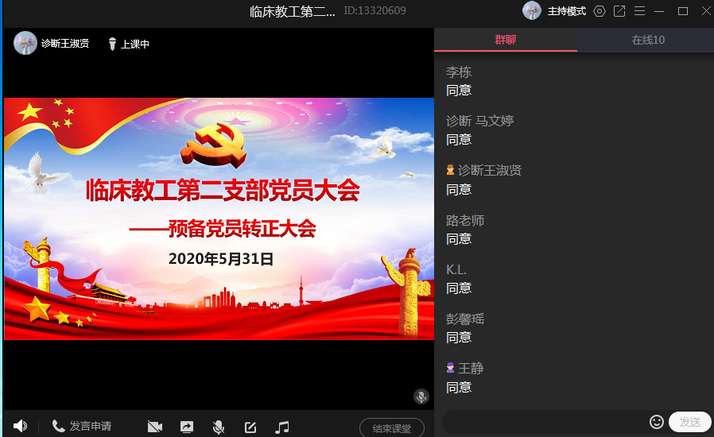The image size is (714, 437).
Task: Toggle the camera in bottom toolbar
Action: [155, 427]
